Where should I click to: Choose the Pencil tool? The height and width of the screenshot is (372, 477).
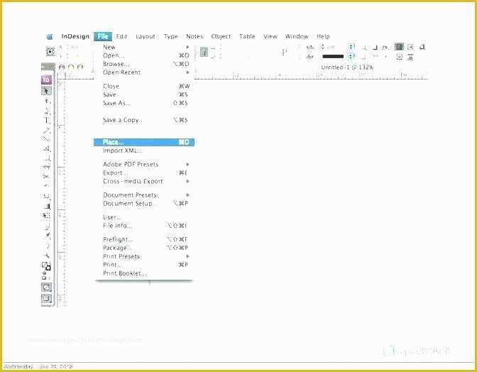47,130
